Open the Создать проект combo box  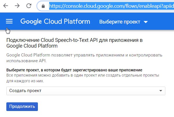pos(86,91)
